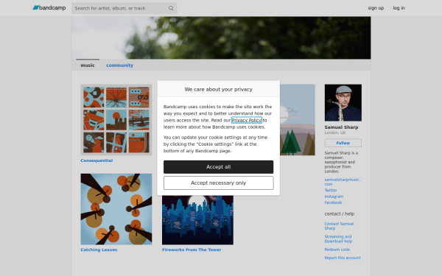This screenshot has height=276, width=442.
Task: Click the search magnifier icon
Action: click(171, 8)
